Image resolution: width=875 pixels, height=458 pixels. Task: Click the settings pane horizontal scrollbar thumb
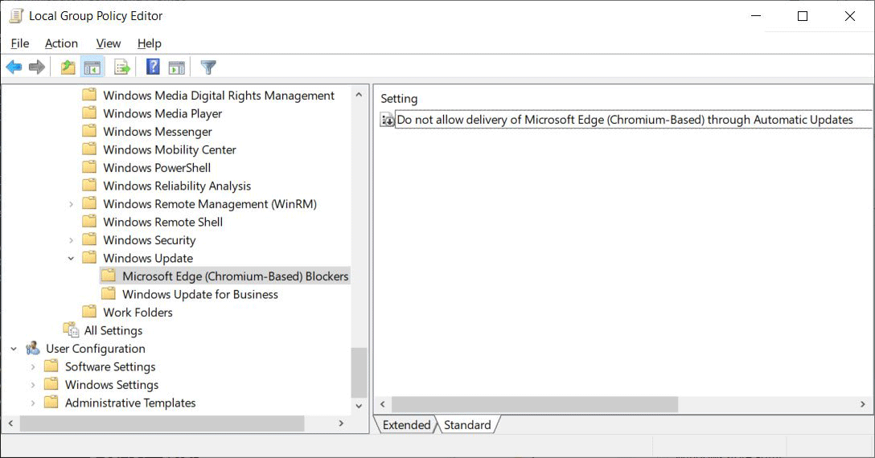tap(535, 404)
